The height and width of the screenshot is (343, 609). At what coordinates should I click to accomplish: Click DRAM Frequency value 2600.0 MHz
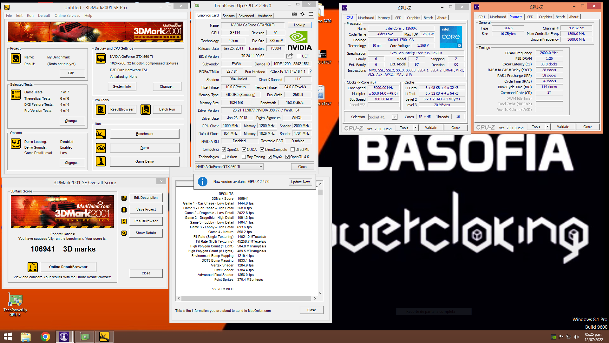pos(549,53)
